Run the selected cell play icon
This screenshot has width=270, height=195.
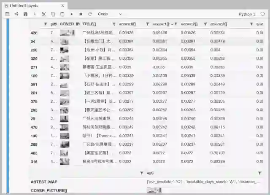(72, 14)
